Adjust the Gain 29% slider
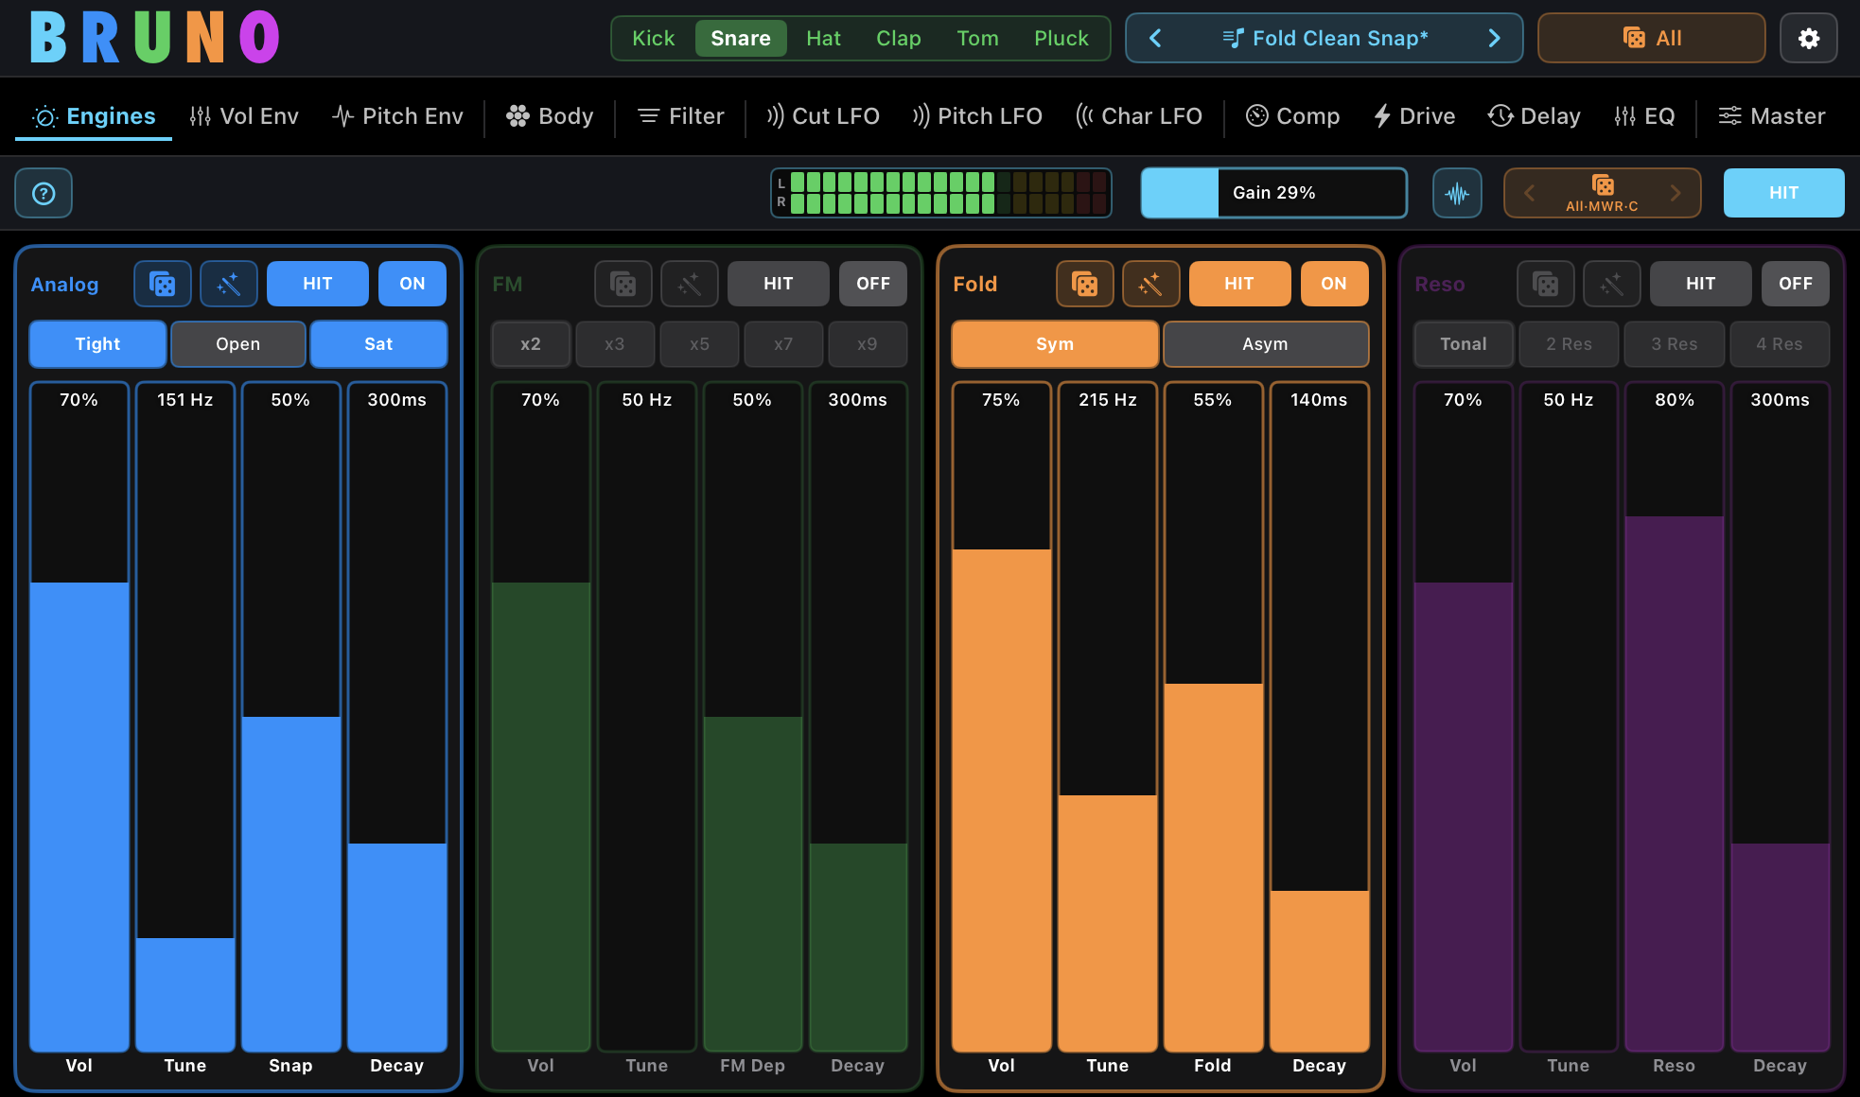1860x1097 pixels. coord(1274,193)
